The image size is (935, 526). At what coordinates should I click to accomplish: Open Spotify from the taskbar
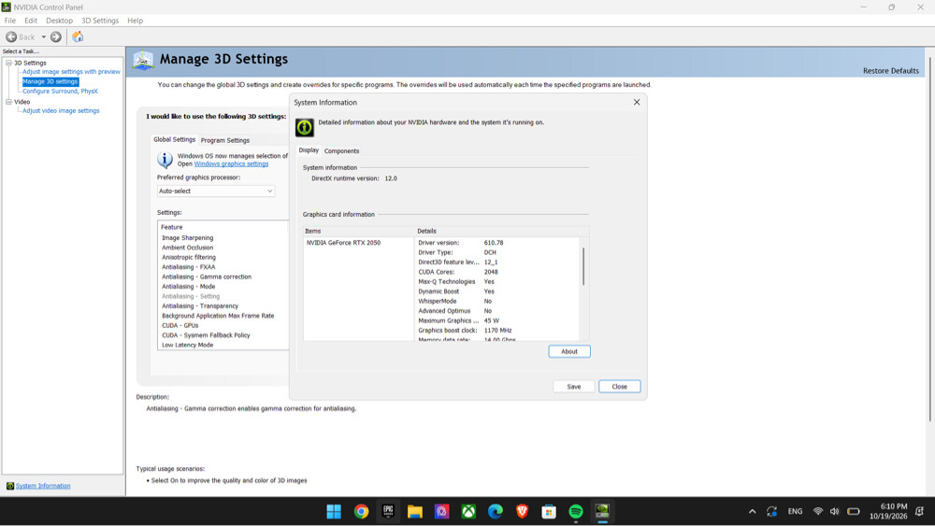click(x=576, y=512)
